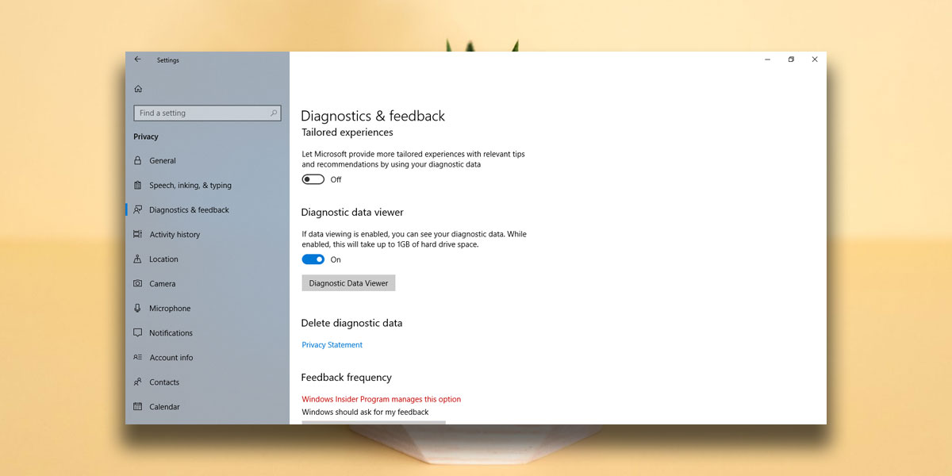The image size is (952, 476).
Task: Click the Diagnostic Data Viewer button
Action: (348, 283)
